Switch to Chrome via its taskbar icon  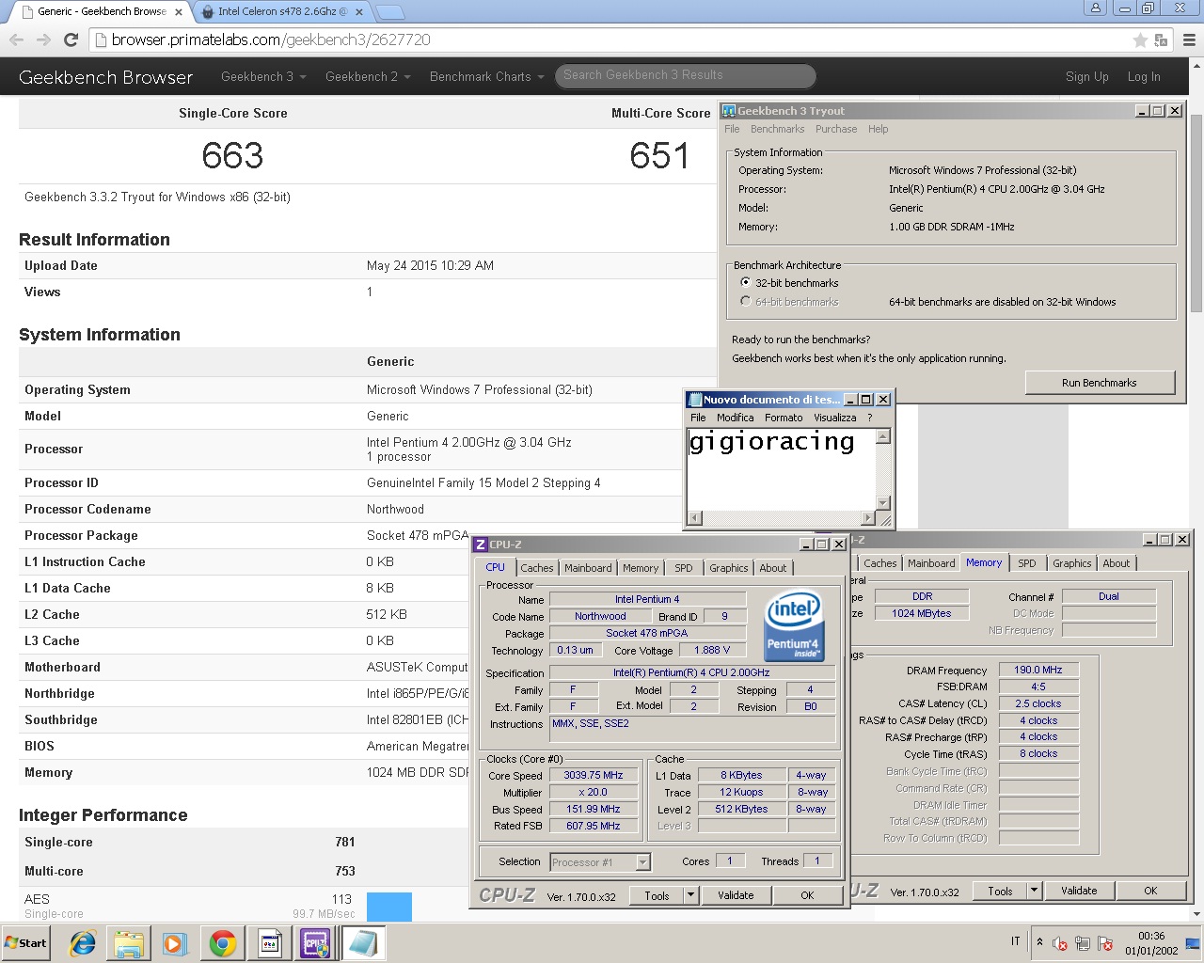click(223, 943)
